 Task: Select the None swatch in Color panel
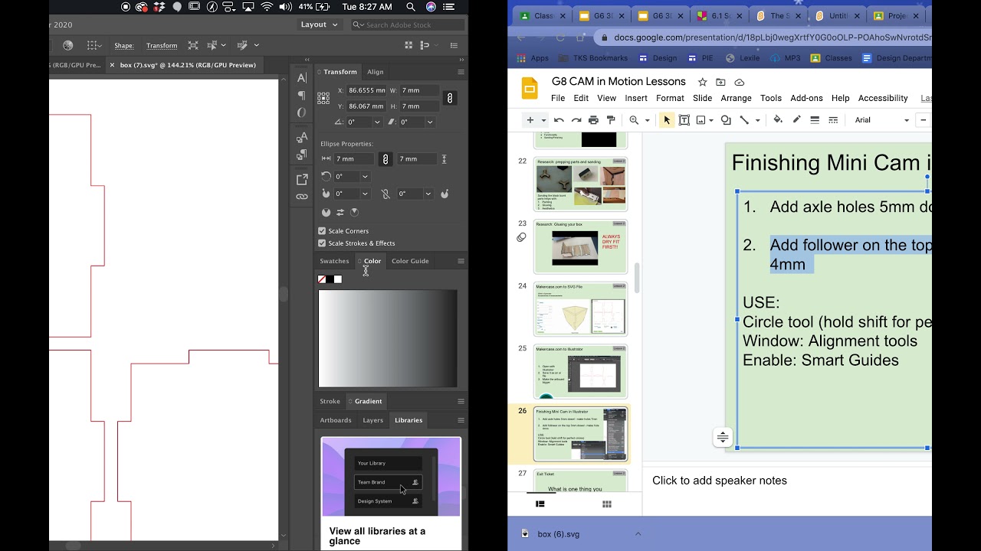(322, 279)
